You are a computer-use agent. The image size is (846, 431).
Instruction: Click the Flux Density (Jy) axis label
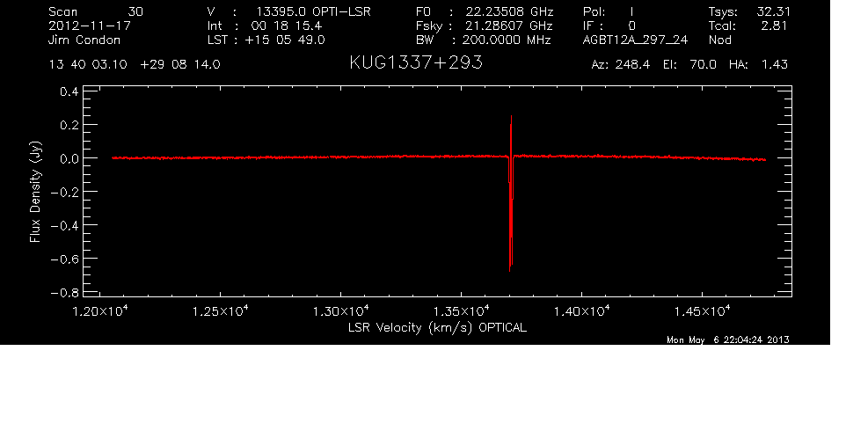[35, 192]
